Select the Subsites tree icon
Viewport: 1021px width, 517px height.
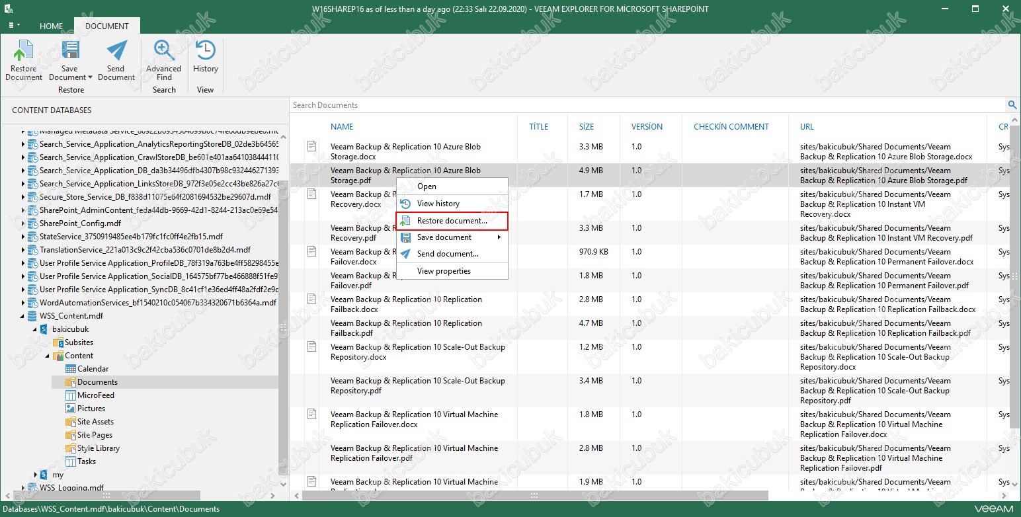(x=58, y=342)
